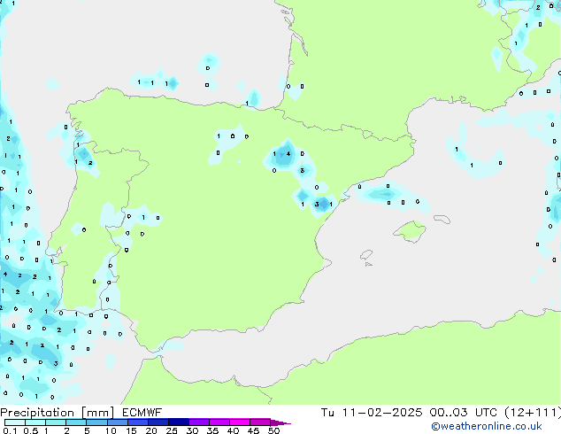Viewport: 561px width, 434px height.
Task: Click the legend label "0.1"
Action: pyautogui.click(x=10, y=430)
